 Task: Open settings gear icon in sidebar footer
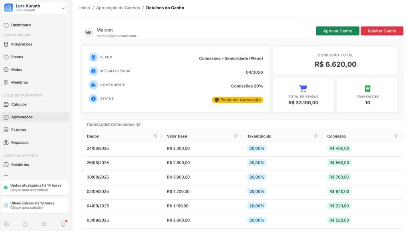pyautogui.click(x=44, y=224)
